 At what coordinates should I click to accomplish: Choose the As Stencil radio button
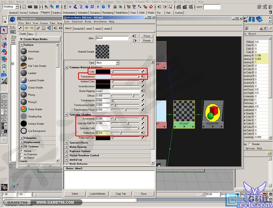pos(22,158)
